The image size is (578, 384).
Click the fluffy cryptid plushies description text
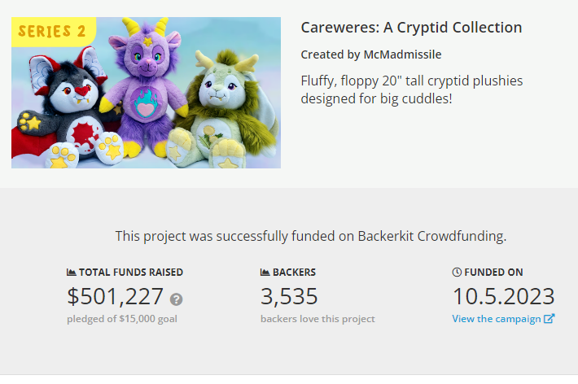(x=411, y=89)
